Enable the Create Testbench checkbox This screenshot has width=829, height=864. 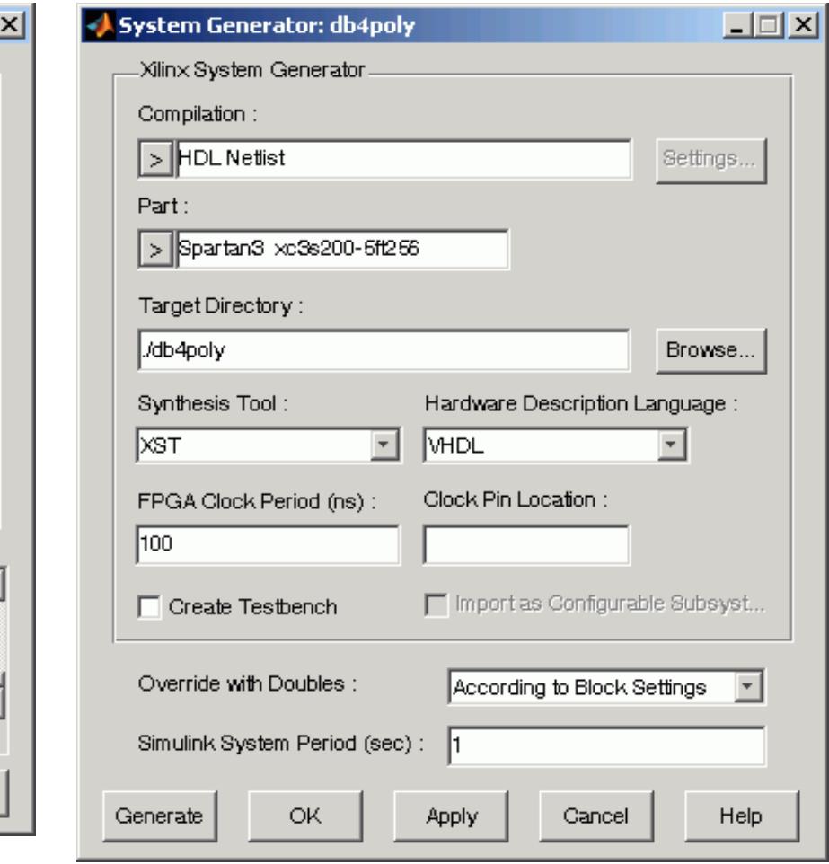pyautogui.click(x=147, y=608)
